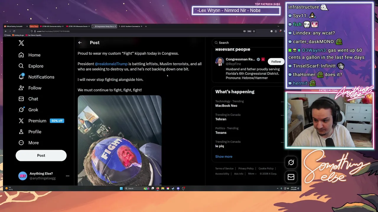Open options dots for Texans trend
This screenshot has width=378, height=212.
click(x=282, y=129)
